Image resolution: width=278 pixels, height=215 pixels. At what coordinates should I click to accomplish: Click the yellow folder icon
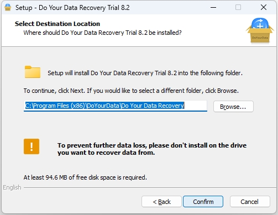click(33, 72)
